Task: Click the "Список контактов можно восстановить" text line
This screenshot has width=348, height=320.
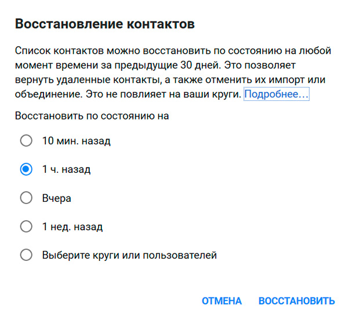Action: (x=93, y=52)
